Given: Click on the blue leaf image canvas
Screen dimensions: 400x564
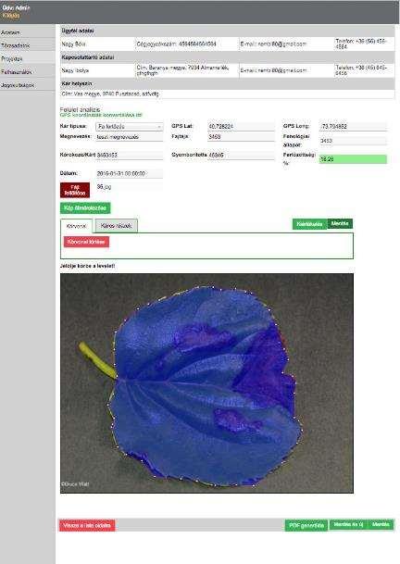Looking at the screenshot, I should [x=206, y=383].
